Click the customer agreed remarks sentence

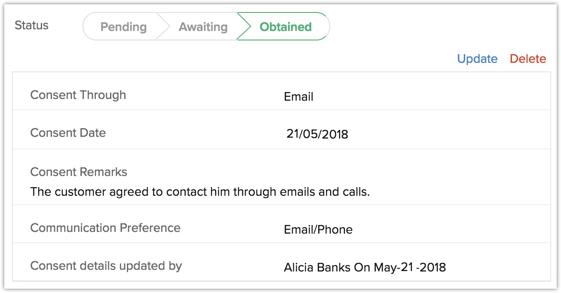(200, 192)
